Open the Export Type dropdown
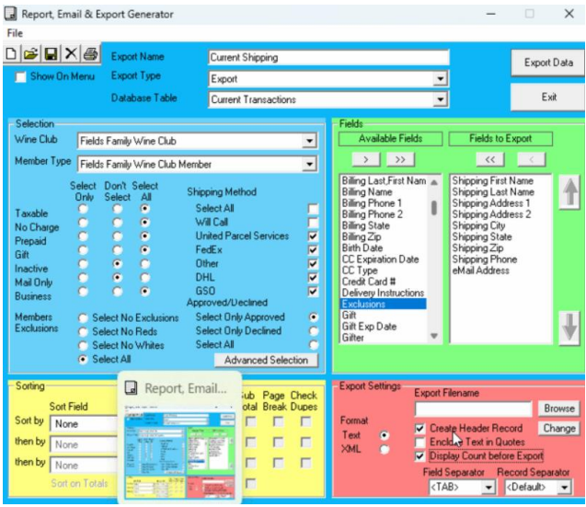This screenshot has width=586, height=507. pyautogui.click(x=441, y=79)
